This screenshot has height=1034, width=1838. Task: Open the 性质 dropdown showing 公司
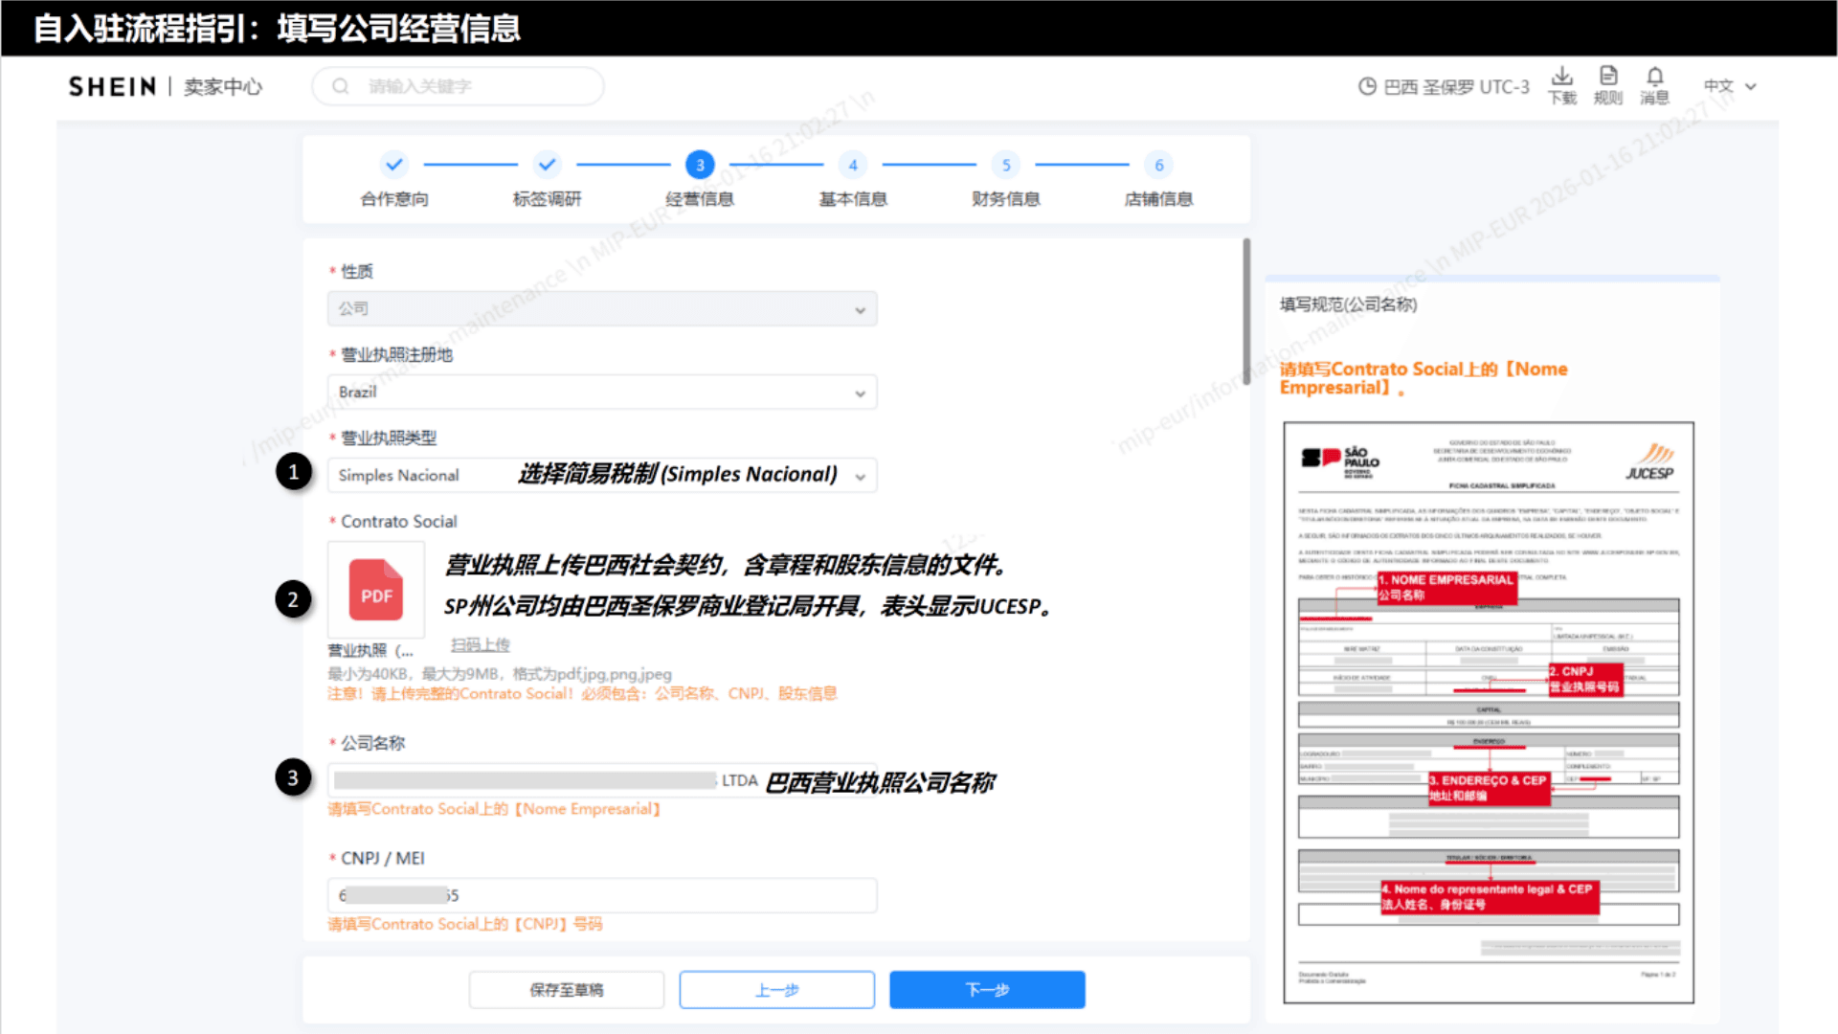[x=602, y=308]
